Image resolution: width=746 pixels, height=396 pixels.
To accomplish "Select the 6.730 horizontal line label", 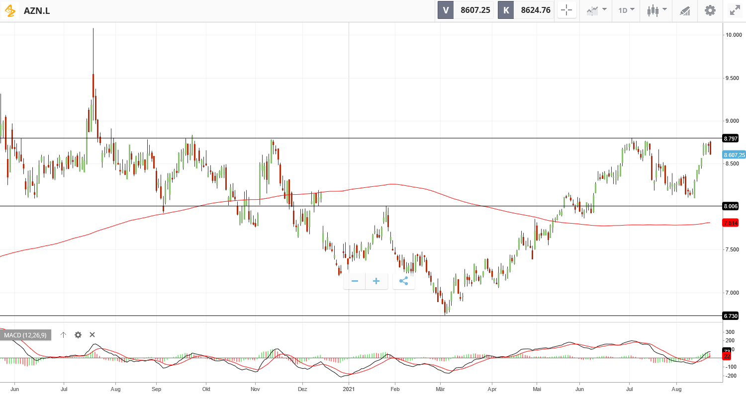I will pos(731,316).
